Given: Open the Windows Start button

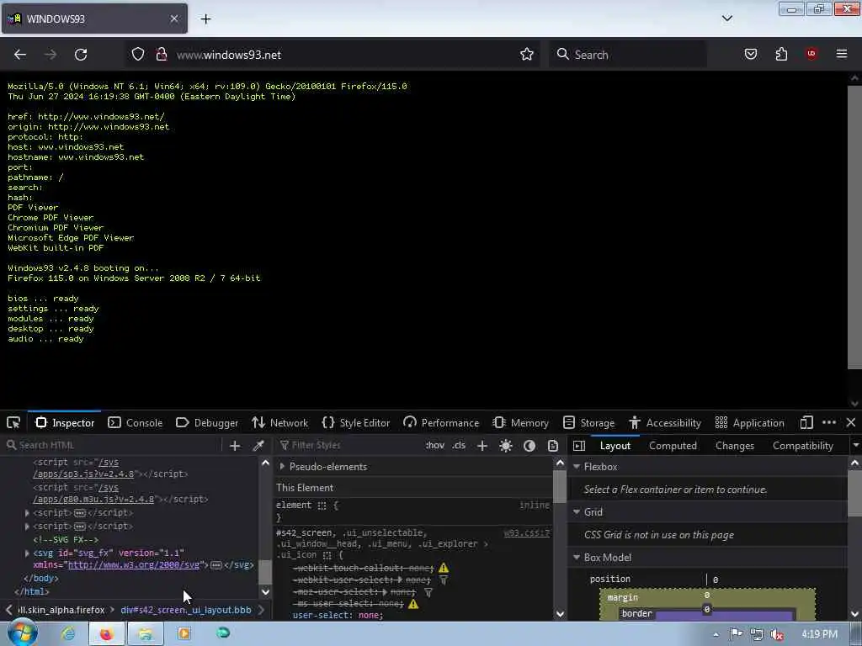Looking at the screenshot, I should click(x=21, y=633).
